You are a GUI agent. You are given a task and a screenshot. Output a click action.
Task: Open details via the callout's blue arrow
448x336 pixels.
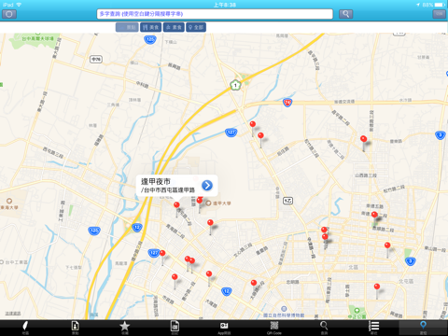pyautogui.click(x=207, y=185)
